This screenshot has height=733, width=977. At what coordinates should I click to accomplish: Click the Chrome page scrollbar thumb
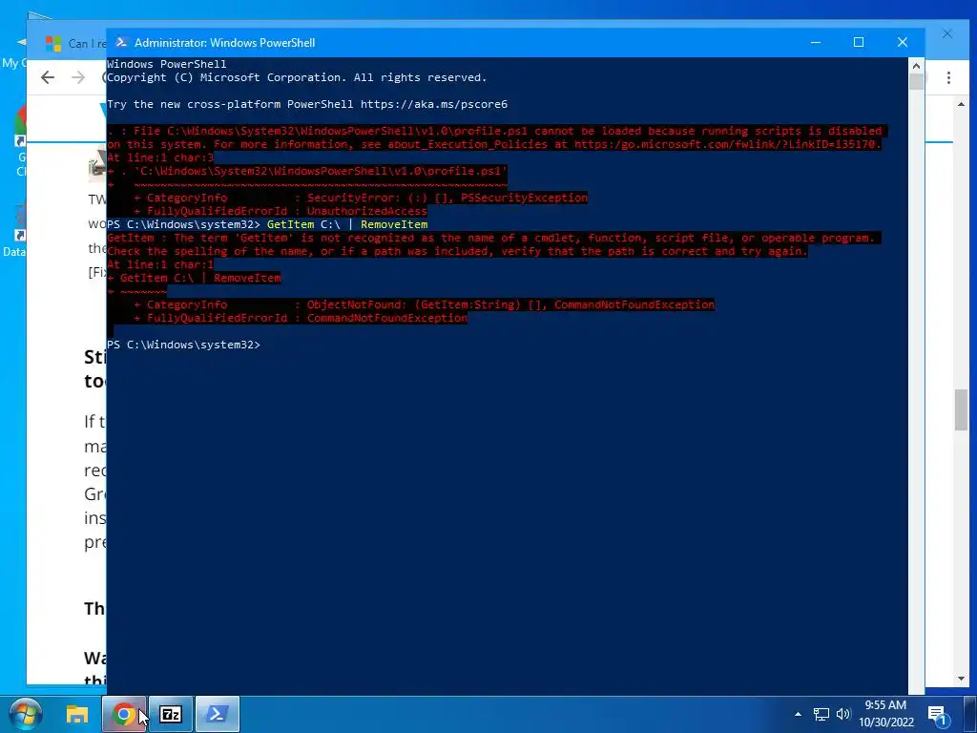961,409
